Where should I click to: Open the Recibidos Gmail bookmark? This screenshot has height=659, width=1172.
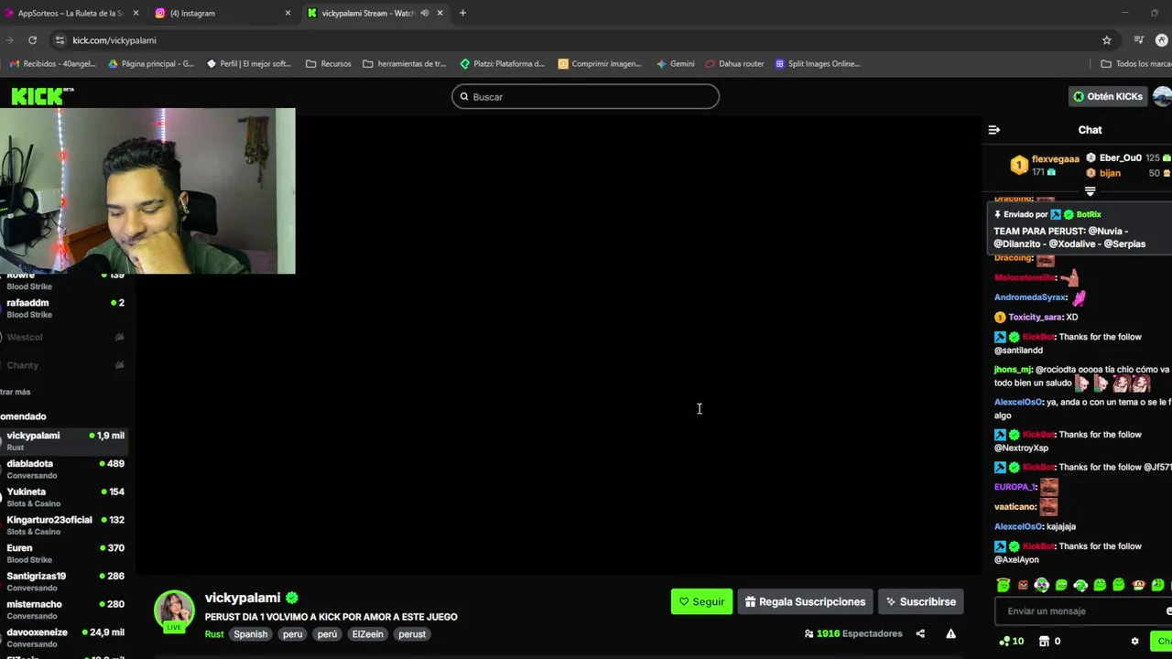53,64
